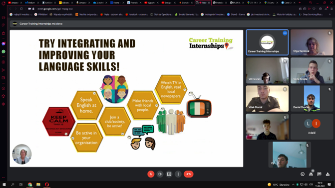Show the participants people panel
Viewport: 335px width, 188px height.
(311, 174)
